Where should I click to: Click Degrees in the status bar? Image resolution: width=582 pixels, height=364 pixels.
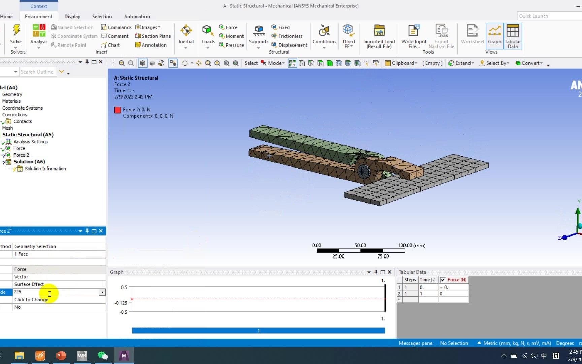565,343
